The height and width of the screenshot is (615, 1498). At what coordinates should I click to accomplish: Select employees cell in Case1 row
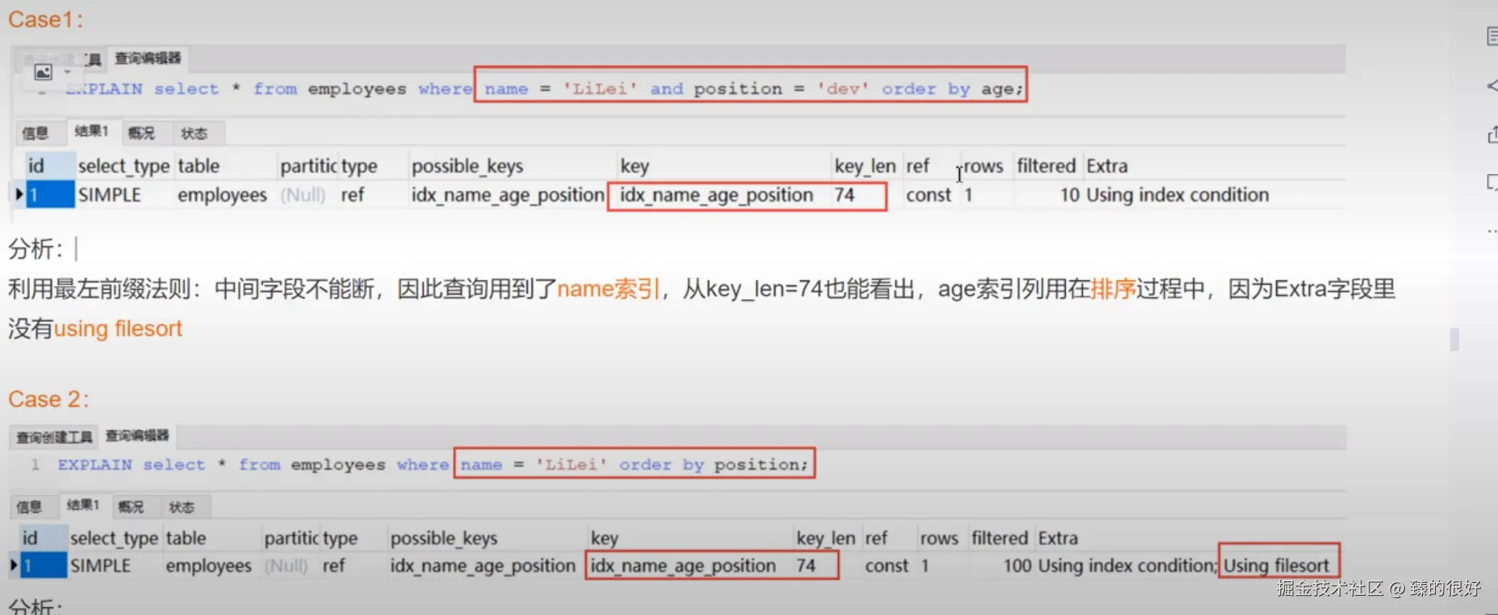(x=223, y=195)
